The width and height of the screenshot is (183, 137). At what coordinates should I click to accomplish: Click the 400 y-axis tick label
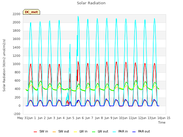tap(17, 89)
